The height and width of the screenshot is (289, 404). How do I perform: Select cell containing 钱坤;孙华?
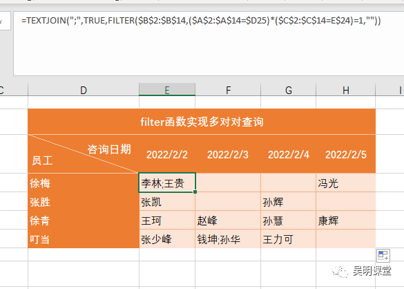coord(228,239)
